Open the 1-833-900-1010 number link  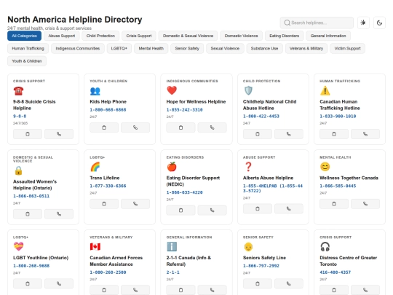[338, 116]
